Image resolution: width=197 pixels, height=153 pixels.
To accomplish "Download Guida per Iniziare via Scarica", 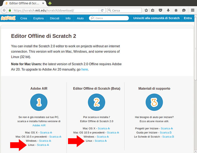I will pyautogui.click(x=166, y=132).
